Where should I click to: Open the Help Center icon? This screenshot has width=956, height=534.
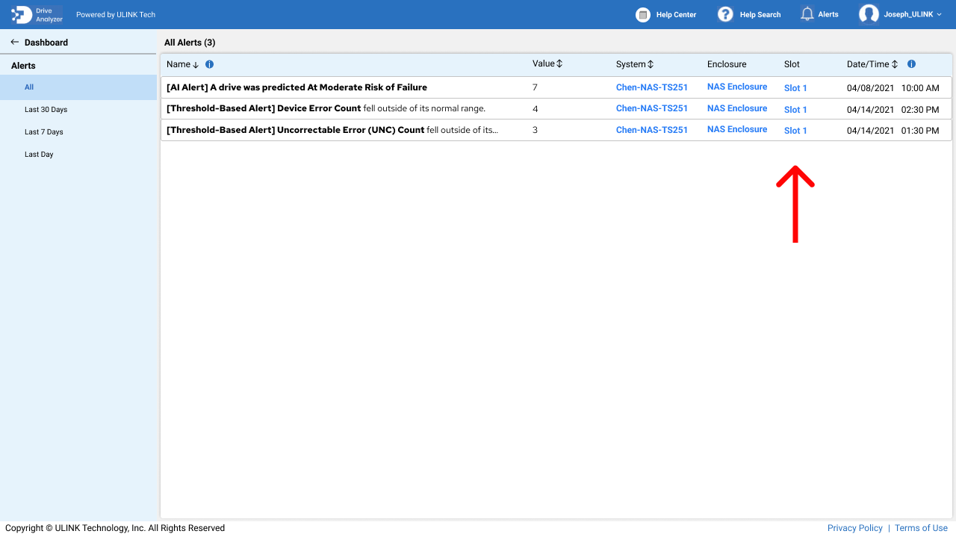pos(643,14)
